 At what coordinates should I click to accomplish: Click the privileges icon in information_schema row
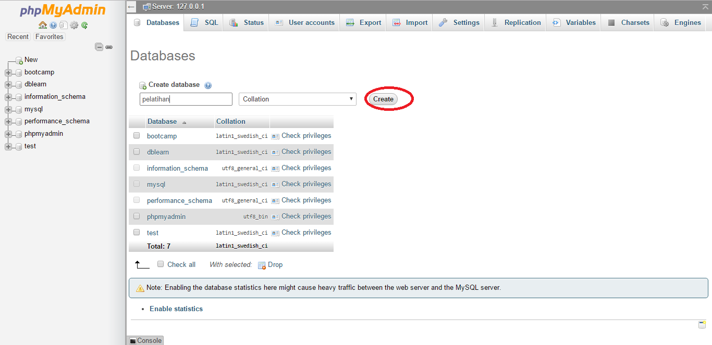pos(275,169)
